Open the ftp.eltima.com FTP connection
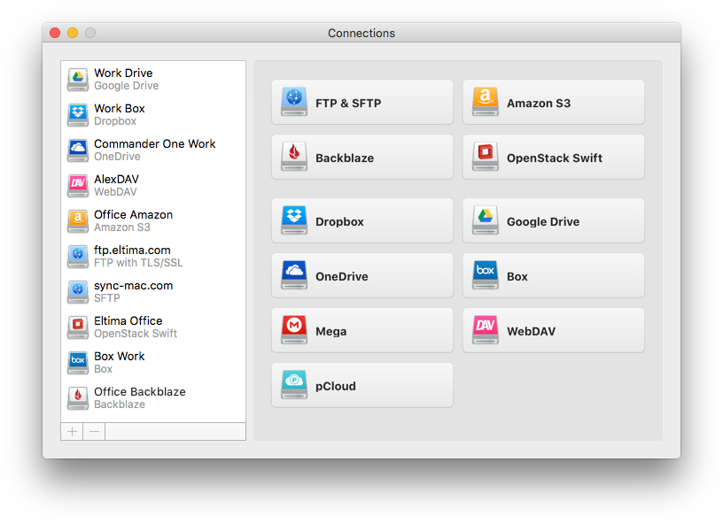The width and height of the screenshot is (723, 524). [133, 256]
